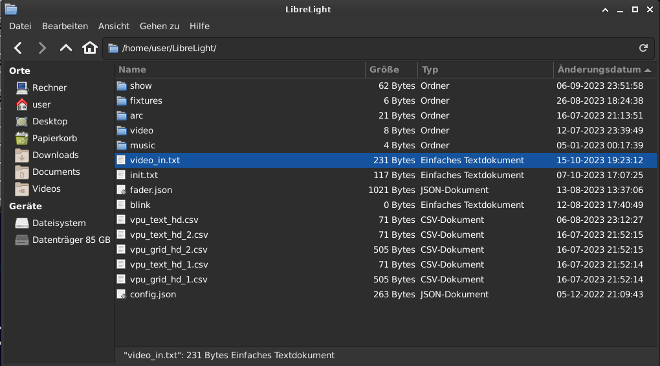660x366 pixels.
Task: Open the Datei menu
Action: pyautogui.click(x=20, y=26)
